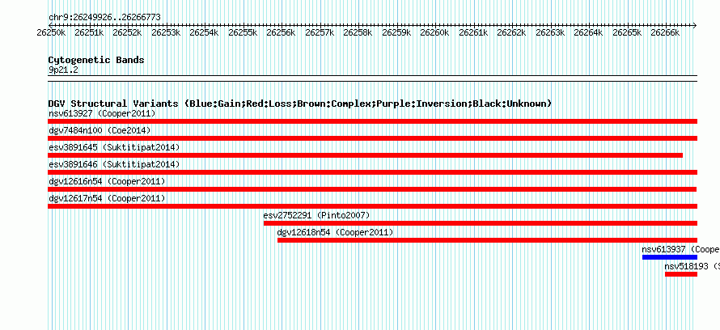Select the red bar under esv3891646
This screenshot has width=720, height=330.
[372, 172]
